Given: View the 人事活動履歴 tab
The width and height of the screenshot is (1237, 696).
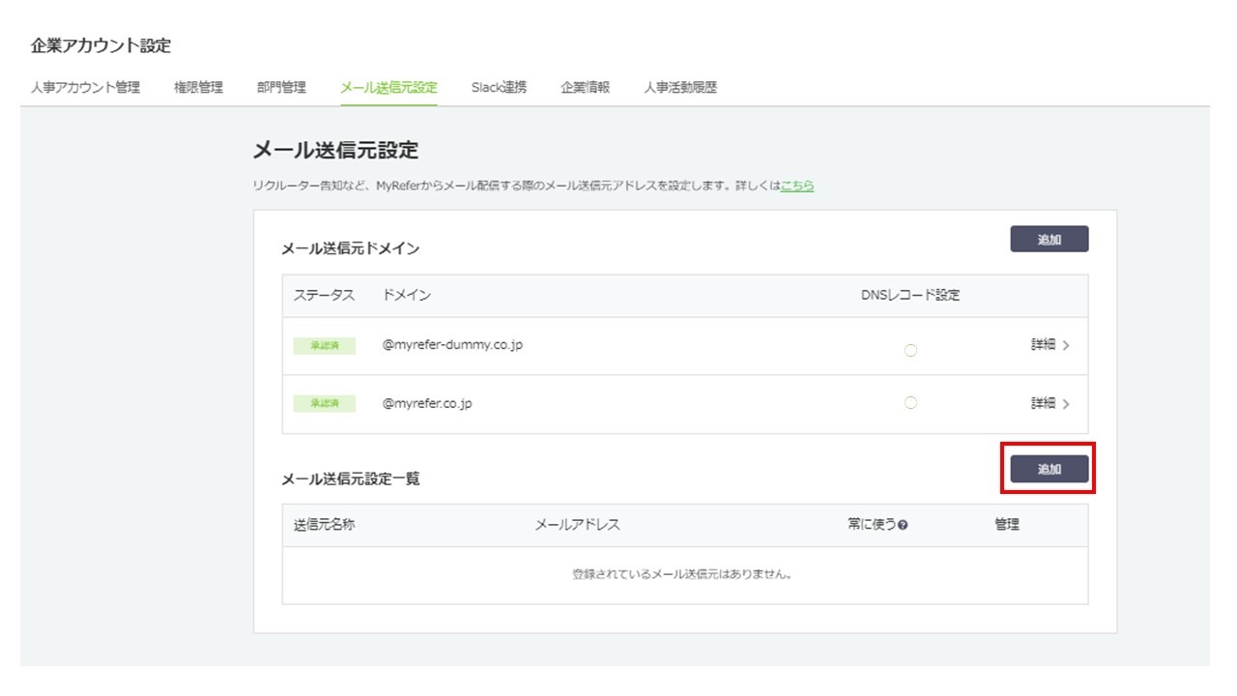Looking at the screenshot, I should pyautogui.click(x=680, y=88).
